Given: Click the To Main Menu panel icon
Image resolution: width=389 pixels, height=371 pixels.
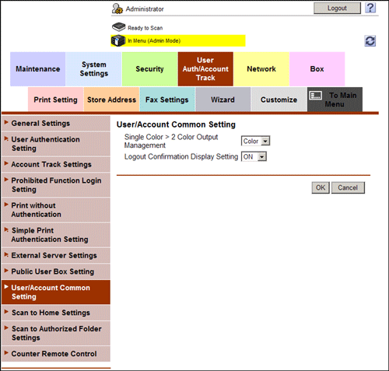Looking at the screenshot, I should coord(316,96).
